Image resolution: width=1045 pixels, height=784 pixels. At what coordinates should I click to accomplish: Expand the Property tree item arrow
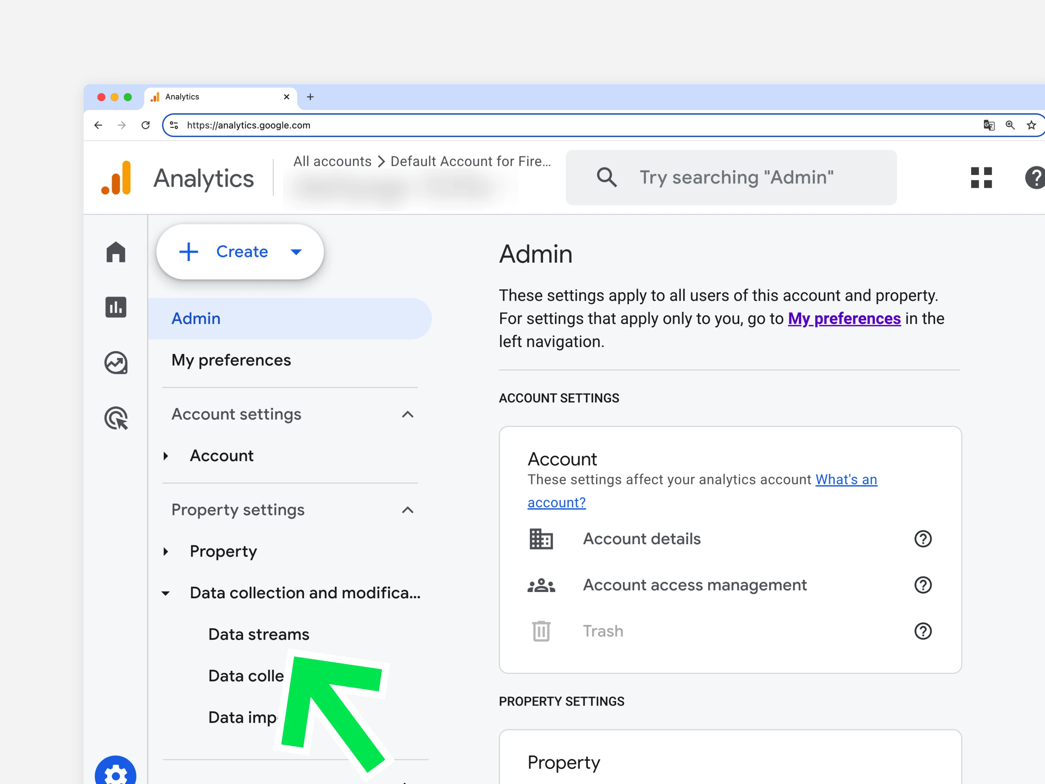coord(166,552)
